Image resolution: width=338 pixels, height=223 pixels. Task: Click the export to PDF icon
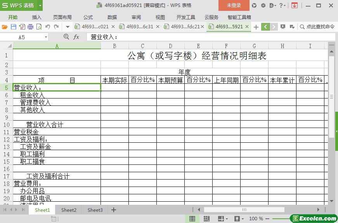22,27
